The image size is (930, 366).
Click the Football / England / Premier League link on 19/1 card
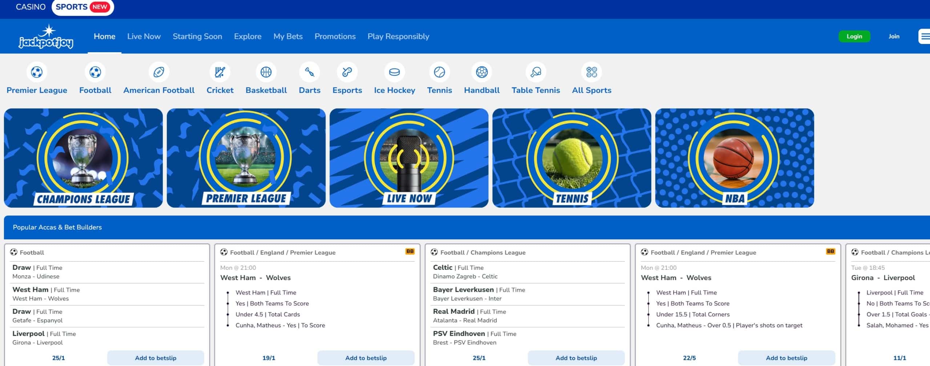(x=283, y=252)
